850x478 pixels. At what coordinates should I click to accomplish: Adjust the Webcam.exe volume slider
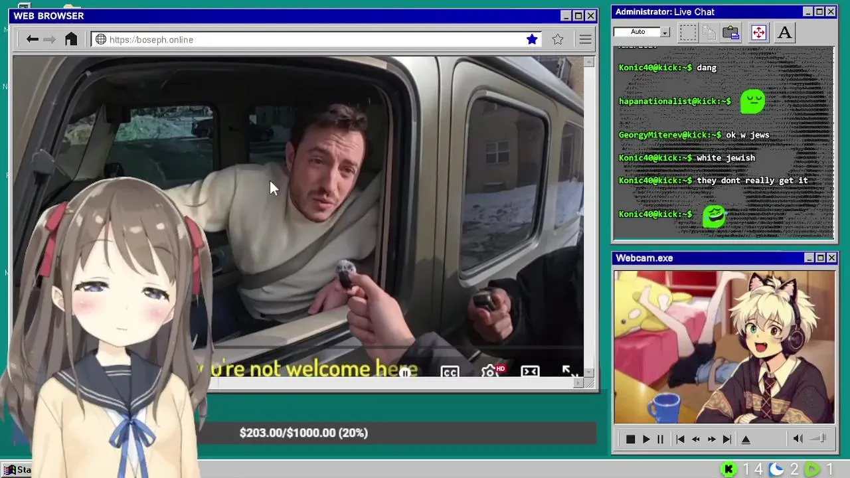[818, 438]
